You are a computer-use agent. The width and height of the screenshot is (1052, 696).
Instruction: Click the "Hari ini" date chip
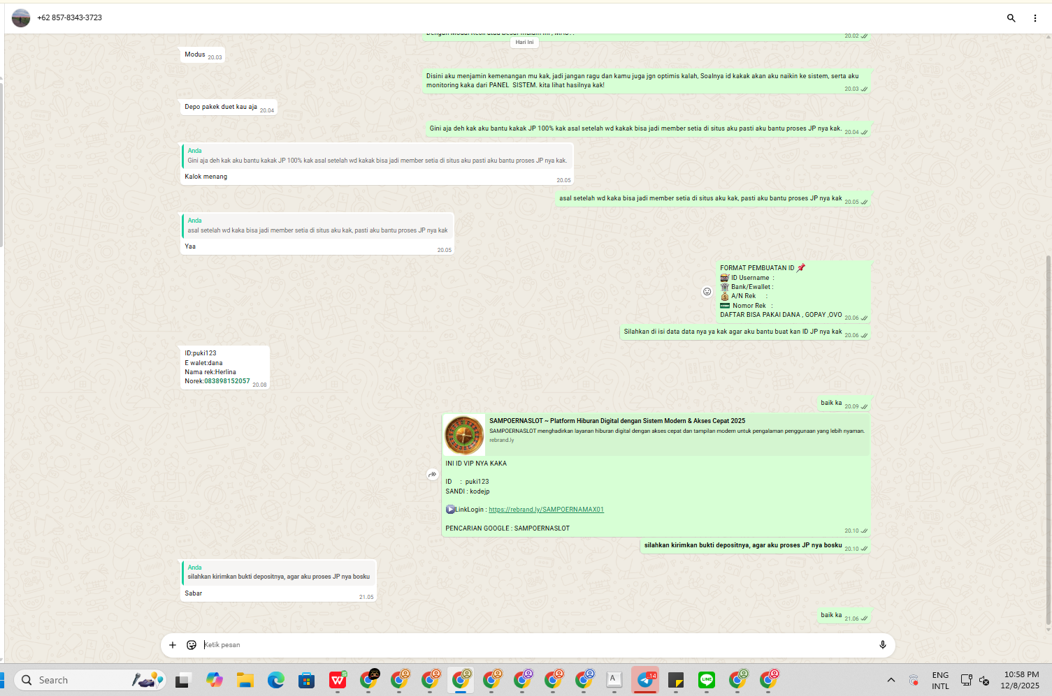524,42
